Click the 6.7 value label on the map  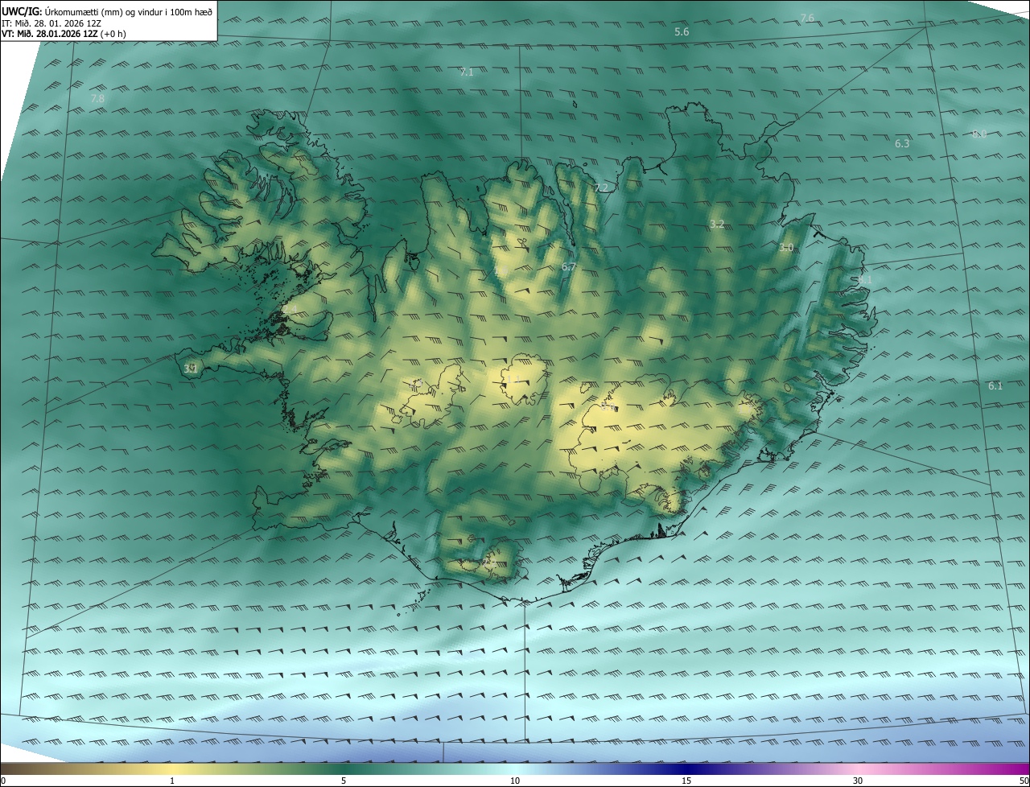pos(569,266)
